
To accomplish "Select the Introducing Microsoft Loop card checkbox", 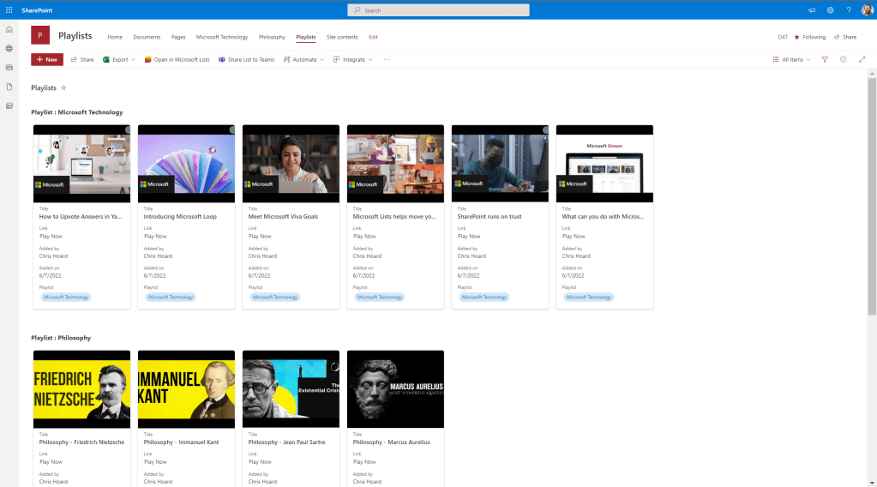I will 232,130.
